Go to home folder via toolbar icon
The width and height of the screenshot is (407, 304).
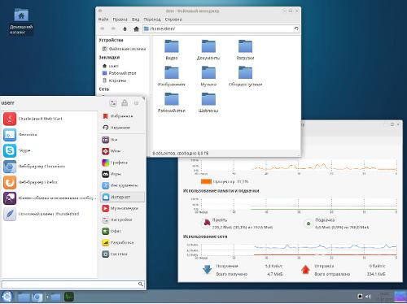(x=136, y=28)
